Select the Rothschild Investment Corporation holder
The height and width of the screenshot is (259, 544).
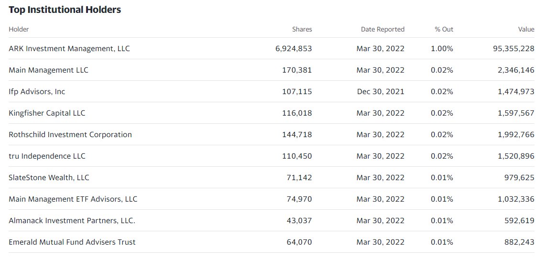[70, 135]
